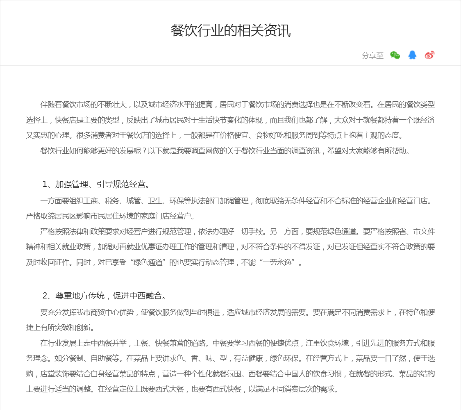This screenshot has height=410, width=461.
Task: Click line starting 严格取缔居民区影响市民居住环境
Action: point(111,216)
